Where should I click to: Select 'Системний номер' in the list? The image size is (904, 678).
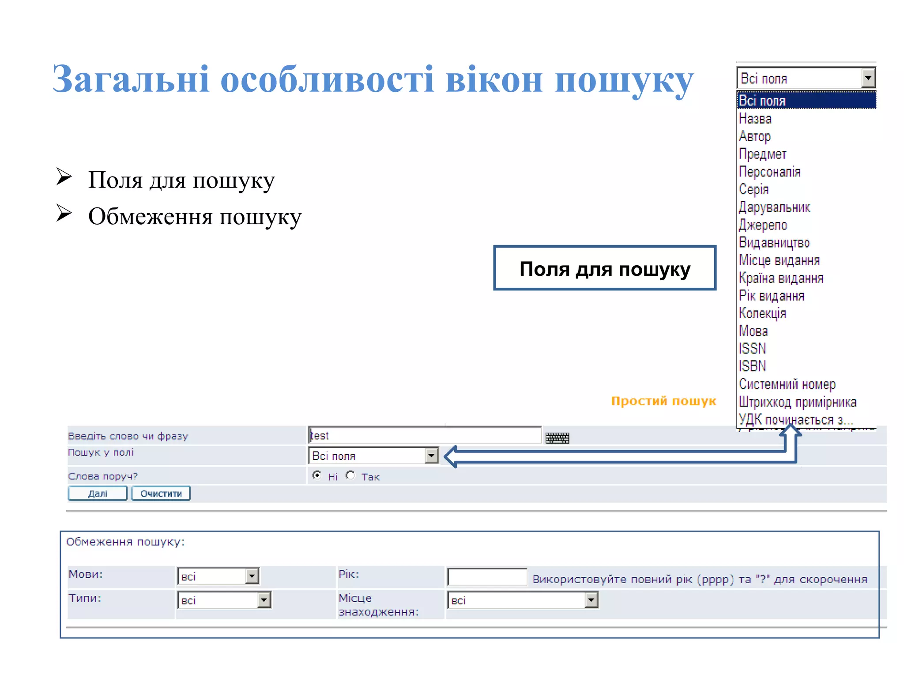(806, 384)
